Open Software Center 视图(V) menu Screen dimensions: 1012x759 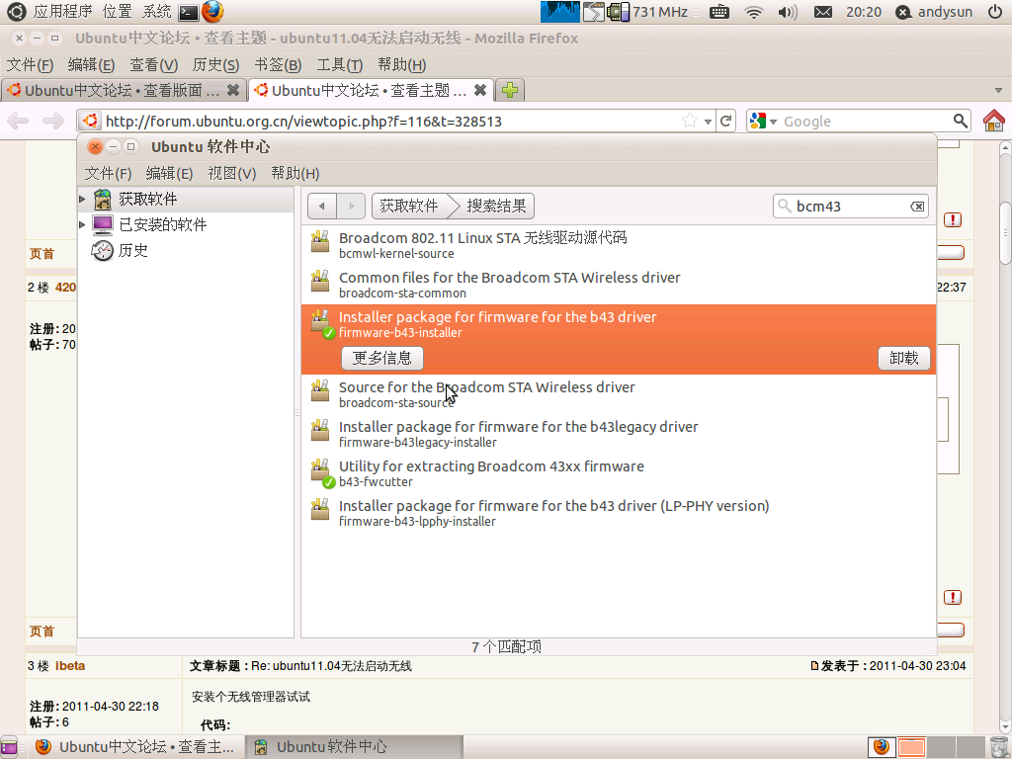pos(231,174)
